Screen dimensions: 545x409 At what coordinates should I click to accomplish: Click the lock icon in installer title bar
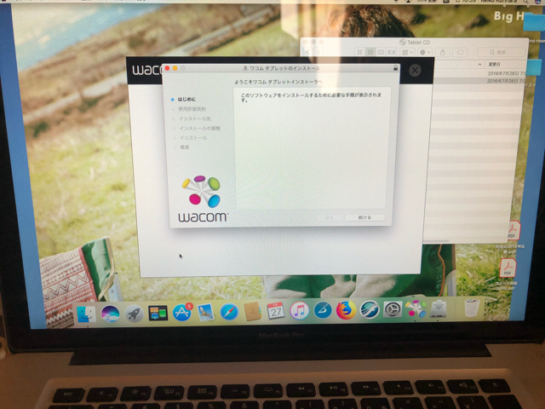[395, 68]
